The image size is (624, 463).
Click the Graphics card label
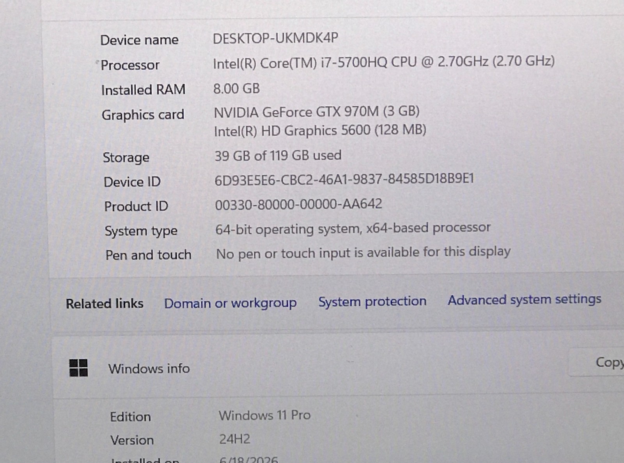143,115
